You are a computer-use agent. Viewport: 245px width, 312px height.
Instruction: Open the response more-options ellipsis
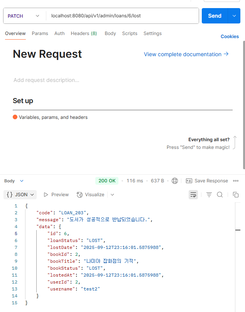click(236, 181)
